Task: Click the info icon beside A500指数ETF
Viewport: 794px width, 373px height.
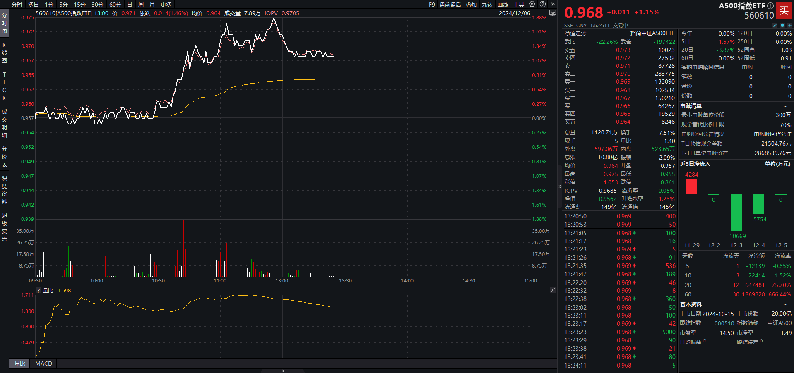Action: 770,6
